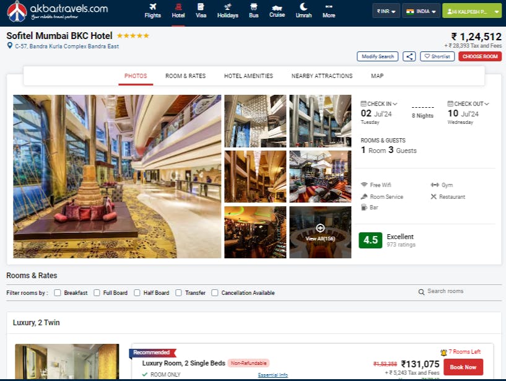Tick the Half Board filter checkbox
This screenshot has height=381, width=506.
[x=137, y=292]
